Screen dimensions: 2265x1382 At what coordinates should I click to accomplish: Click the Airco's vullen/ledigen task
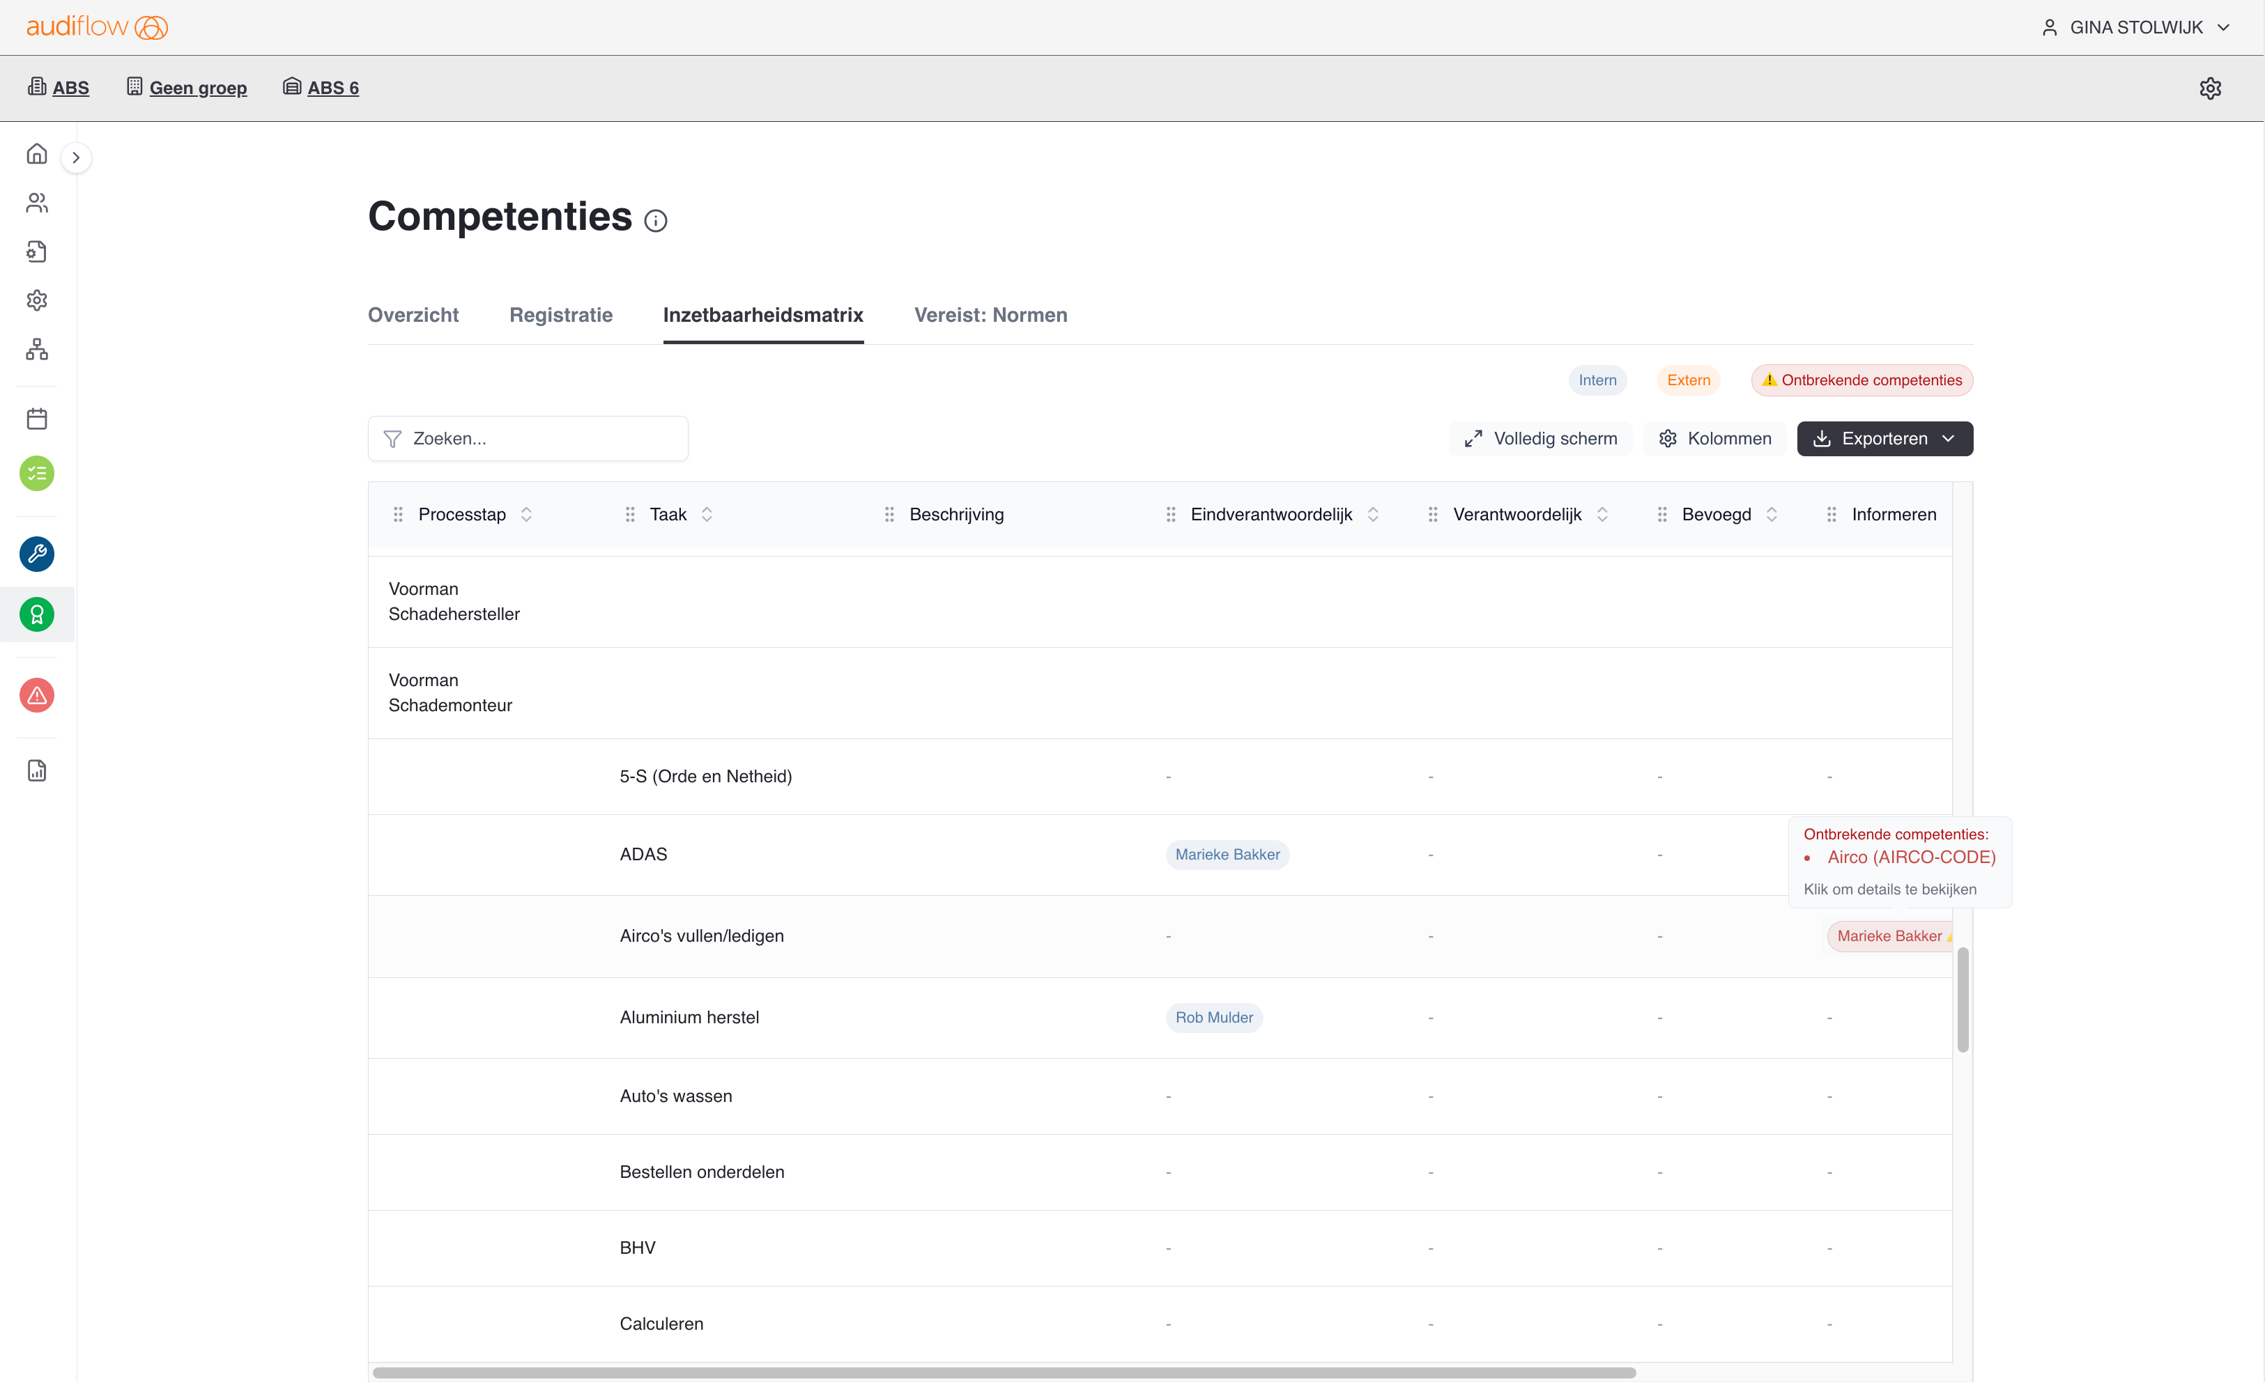tap(701, 936)
